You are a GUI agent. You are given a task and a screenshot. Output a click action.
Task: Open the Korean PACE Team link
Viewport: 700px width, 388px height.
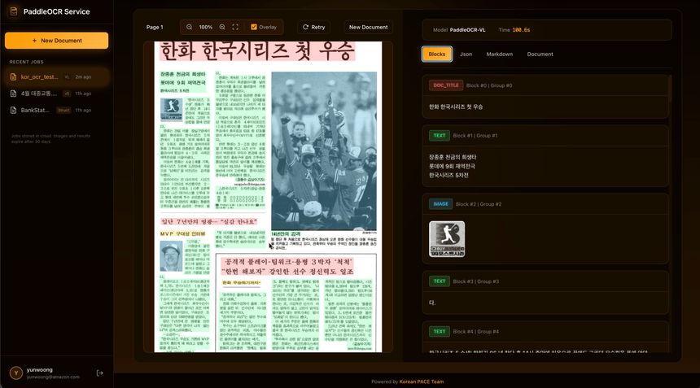[x=422, y=381]
